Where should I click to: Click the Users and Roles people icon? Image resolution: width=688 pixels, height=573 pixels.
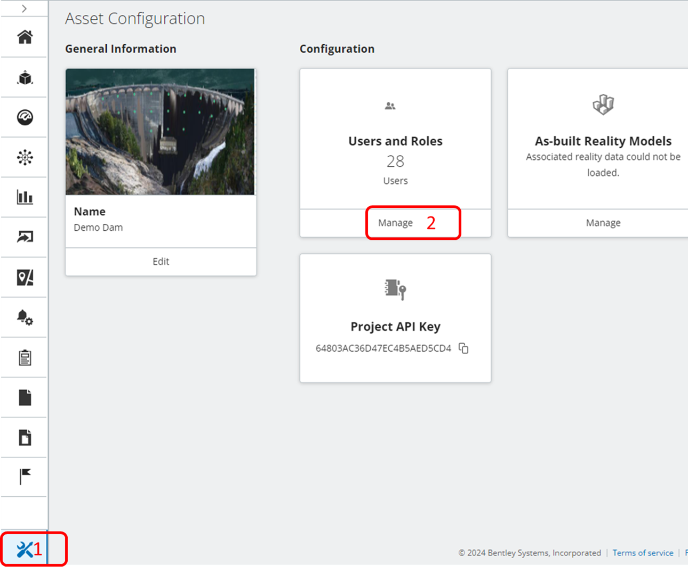389,106
